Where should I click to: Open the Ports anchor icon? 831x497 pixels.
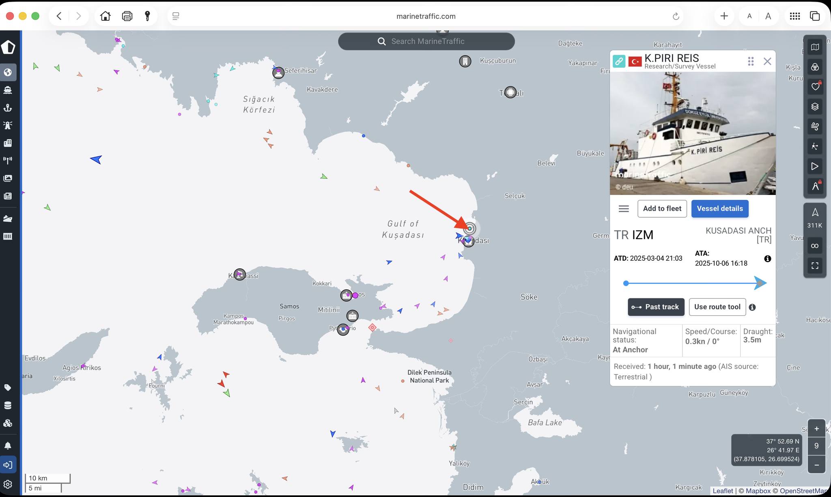point(8,108)
